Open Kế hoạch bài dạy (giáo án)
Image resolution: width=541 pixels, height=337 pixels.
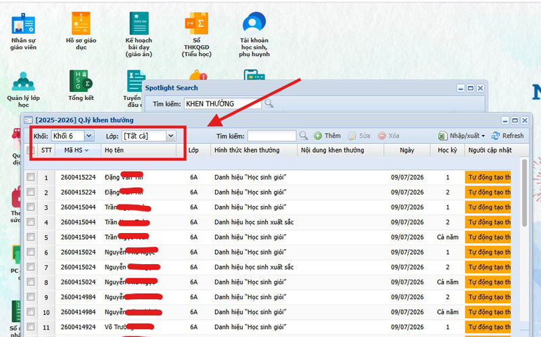139,34
